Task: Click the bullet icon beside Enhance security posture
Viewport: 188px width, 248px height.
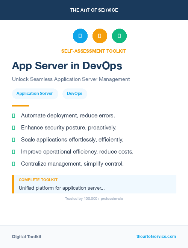Action: (14, 128)
